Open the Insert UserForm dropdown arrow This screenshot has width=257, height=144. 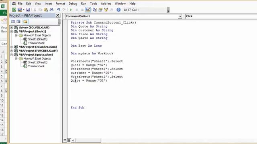click(24, 10)
